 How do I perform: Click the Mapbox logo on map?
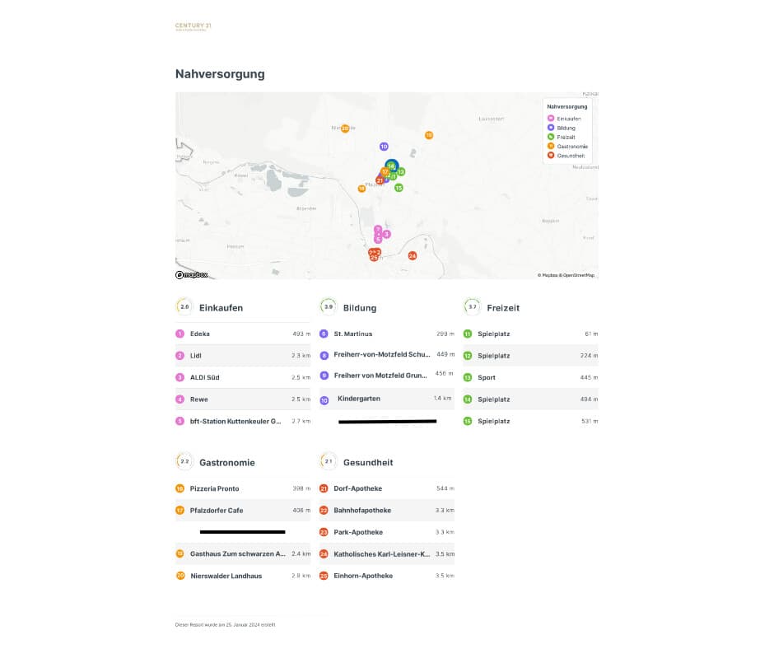192,275
